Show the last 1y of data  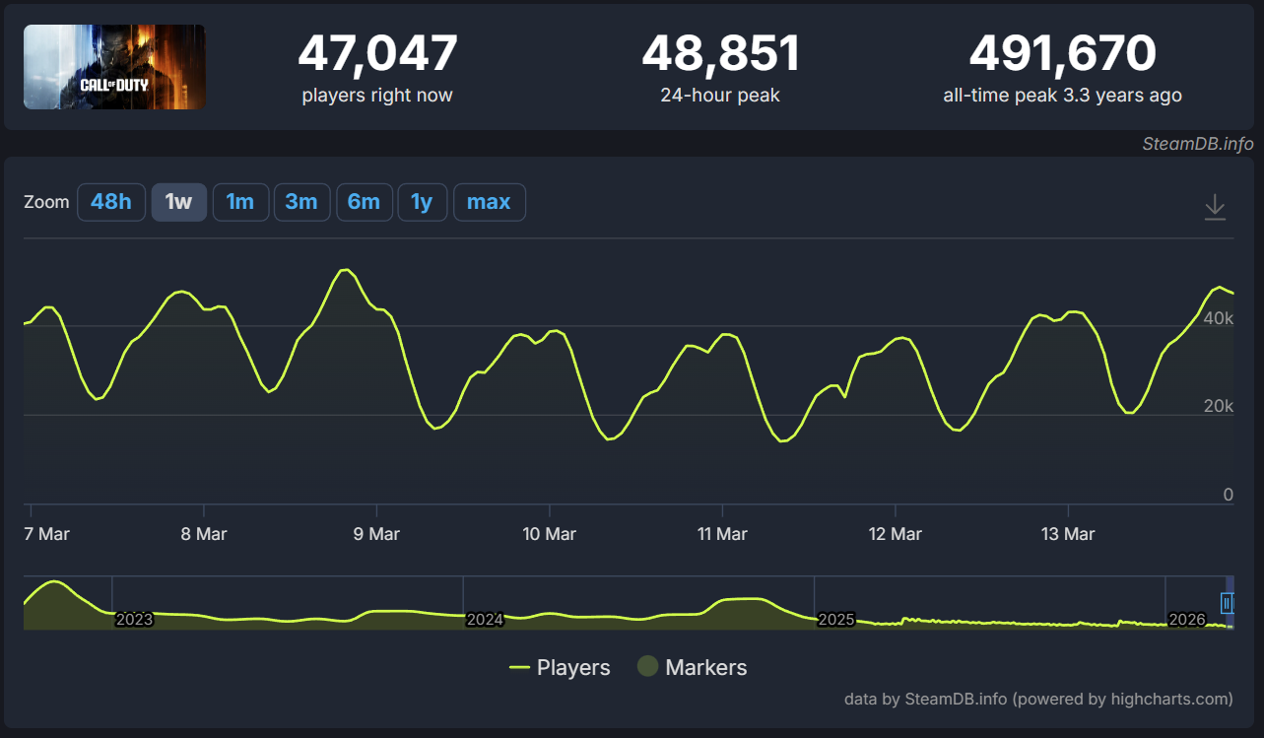tap(422, 202)
